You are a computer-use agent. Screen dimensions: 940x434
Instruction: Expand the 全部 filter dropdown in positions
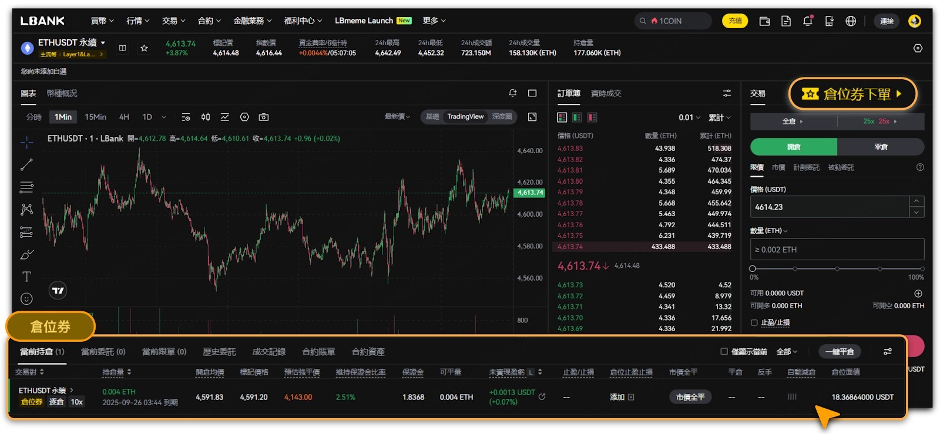[x=787, y=351]
